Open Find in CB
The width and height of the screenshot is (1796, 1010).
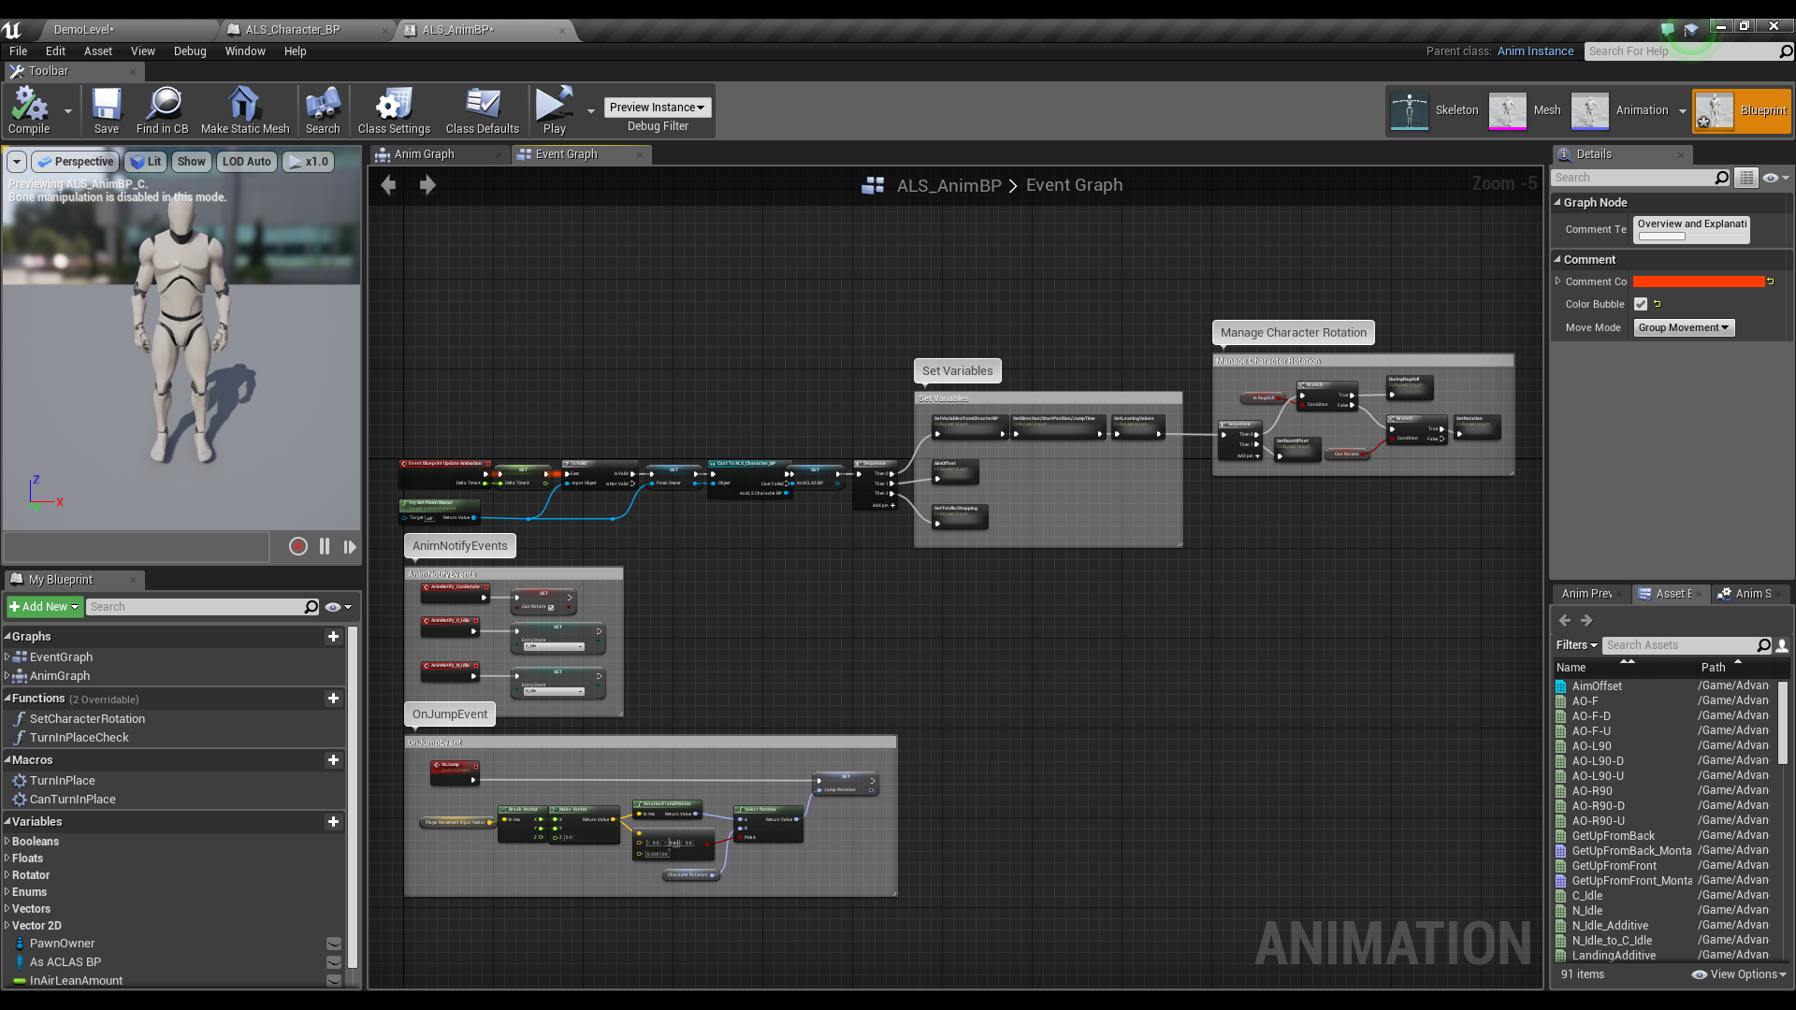(x=162, y=109)
